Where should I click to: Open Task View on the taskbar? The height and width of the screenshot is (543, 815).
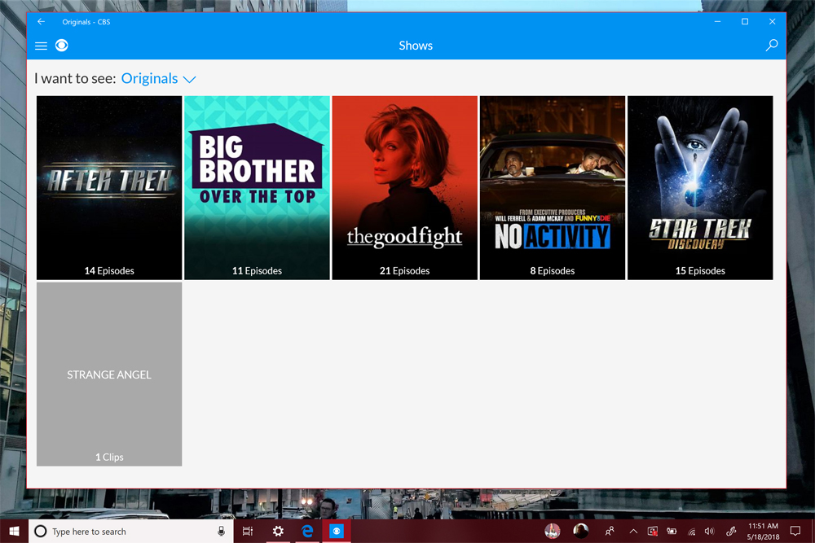[x=248, y=531]
